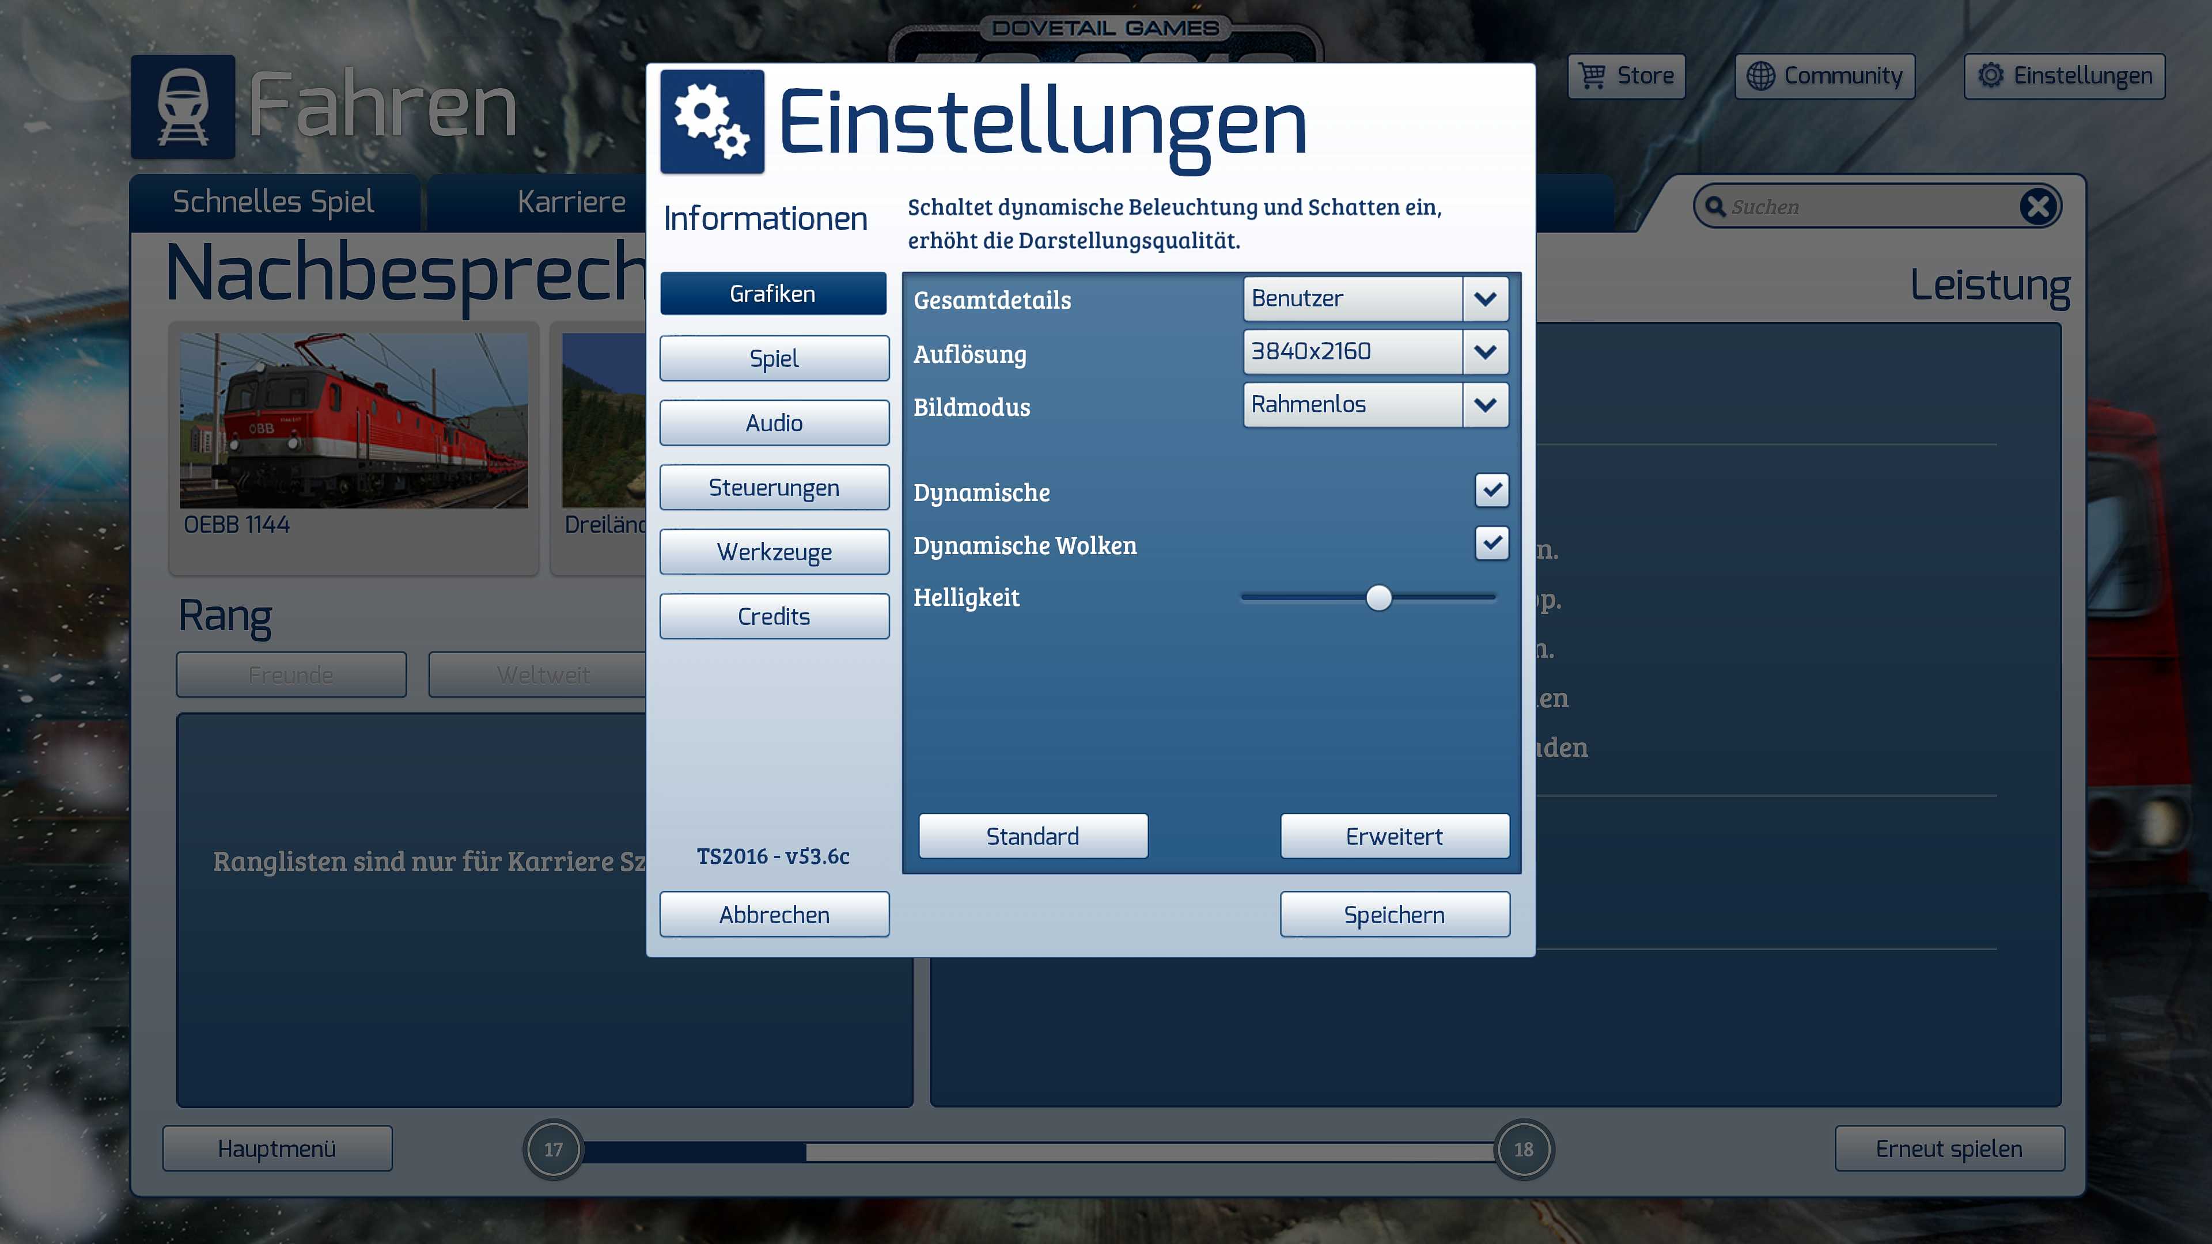Open the Steuerungen settings section

tap(774, 488)
